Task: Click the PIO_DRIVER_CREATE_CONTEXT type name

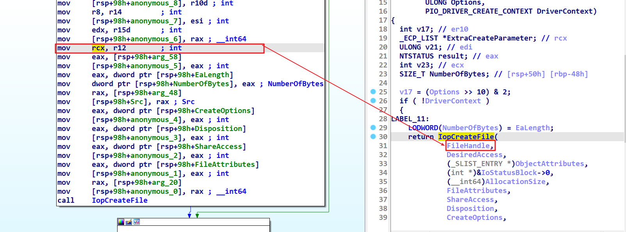Action: point(479,11)
